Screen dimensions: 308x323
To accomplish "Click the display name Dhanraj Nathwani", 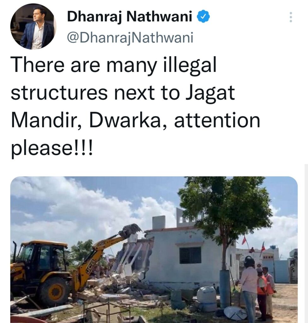I will (x=130, y=16).
